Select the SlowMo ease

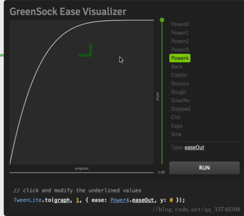pos(180,100)
